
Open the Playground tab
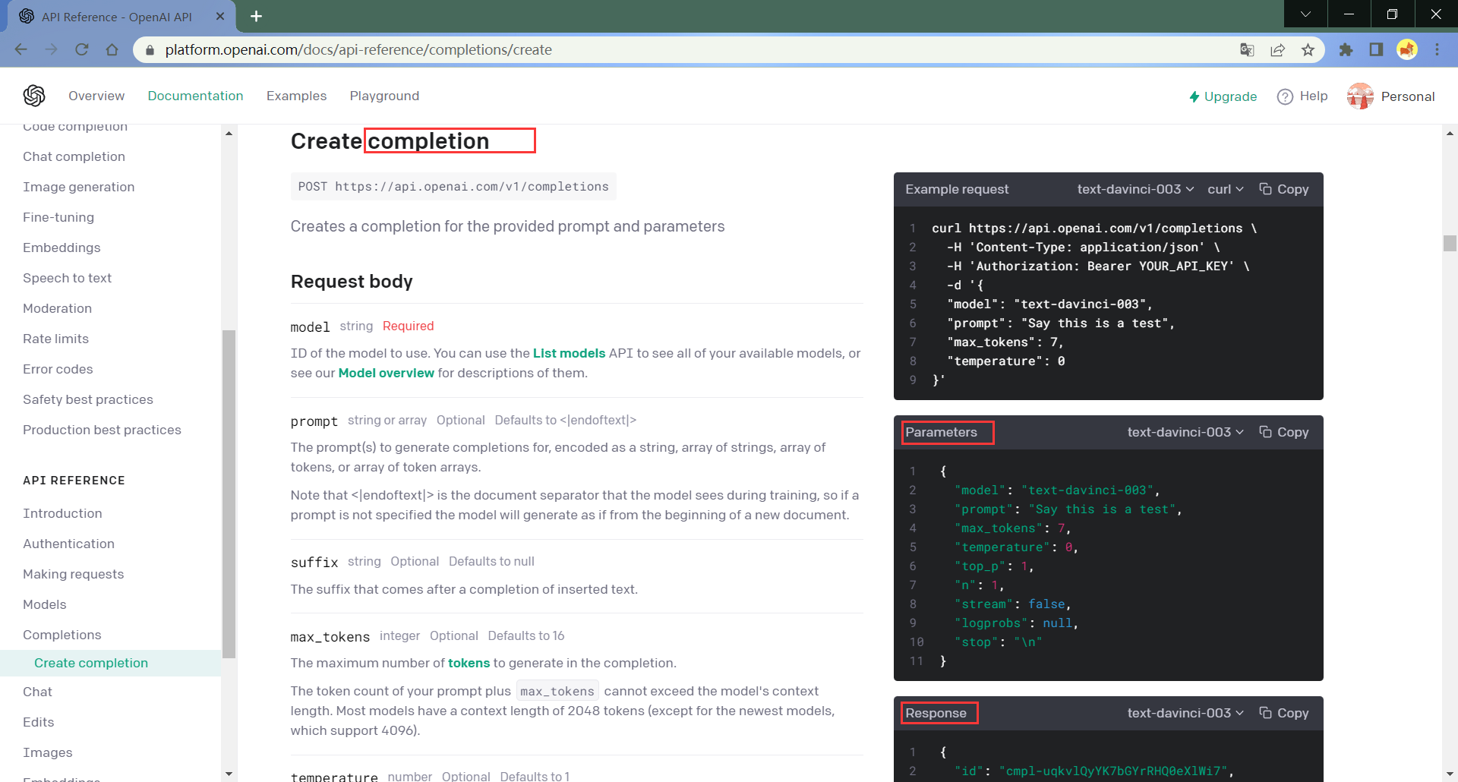click(384, 96)
